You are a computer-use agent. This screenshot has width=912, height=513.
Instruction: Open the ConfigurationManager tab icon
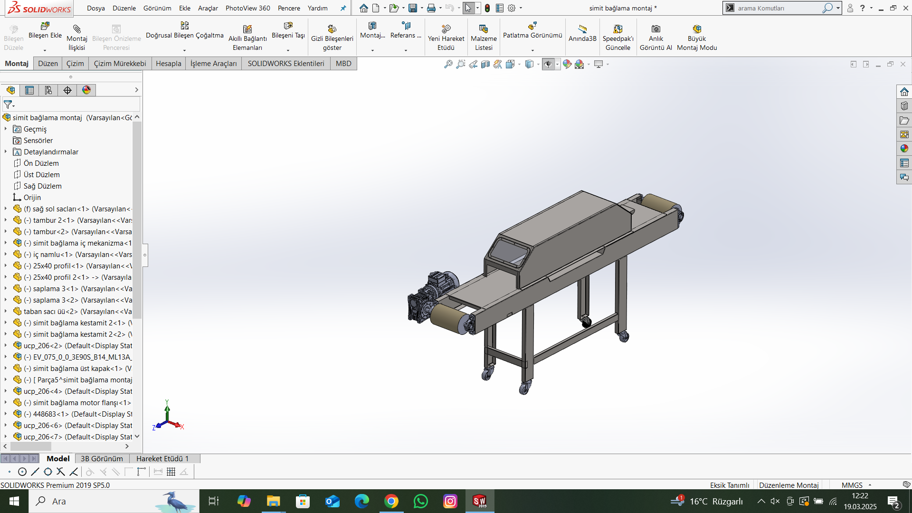click(48, 90)
